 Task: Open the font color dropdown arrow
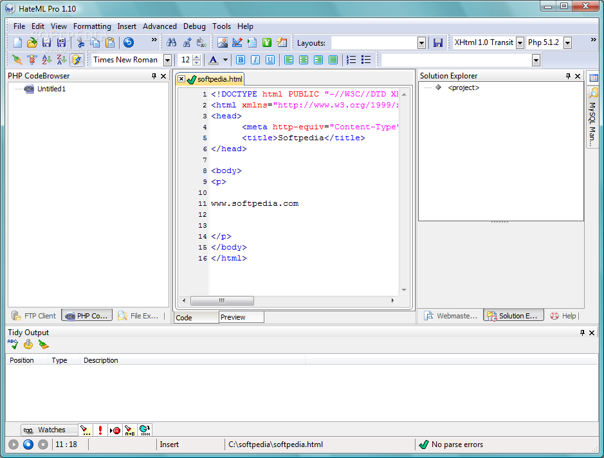tap(225, 60)
